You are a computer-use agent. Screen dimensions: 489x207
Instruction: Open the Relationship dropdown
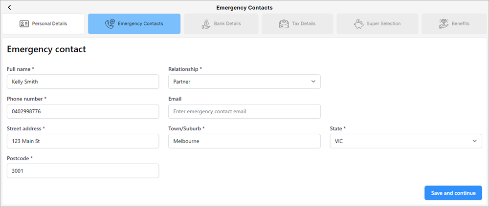(244, 82)
